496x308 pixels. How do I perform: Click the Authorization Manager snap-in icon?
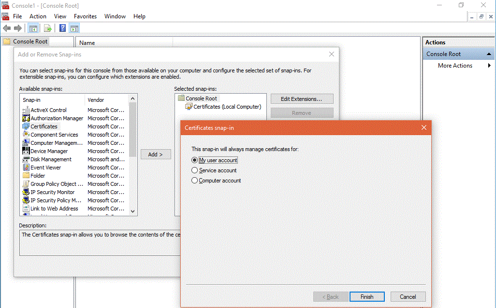tap(26, 118)
